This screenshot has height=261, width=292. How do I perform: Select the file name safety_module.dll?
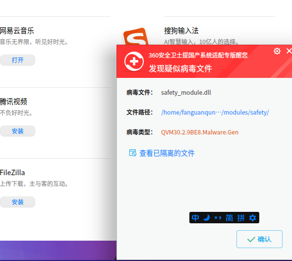[186, 93]
